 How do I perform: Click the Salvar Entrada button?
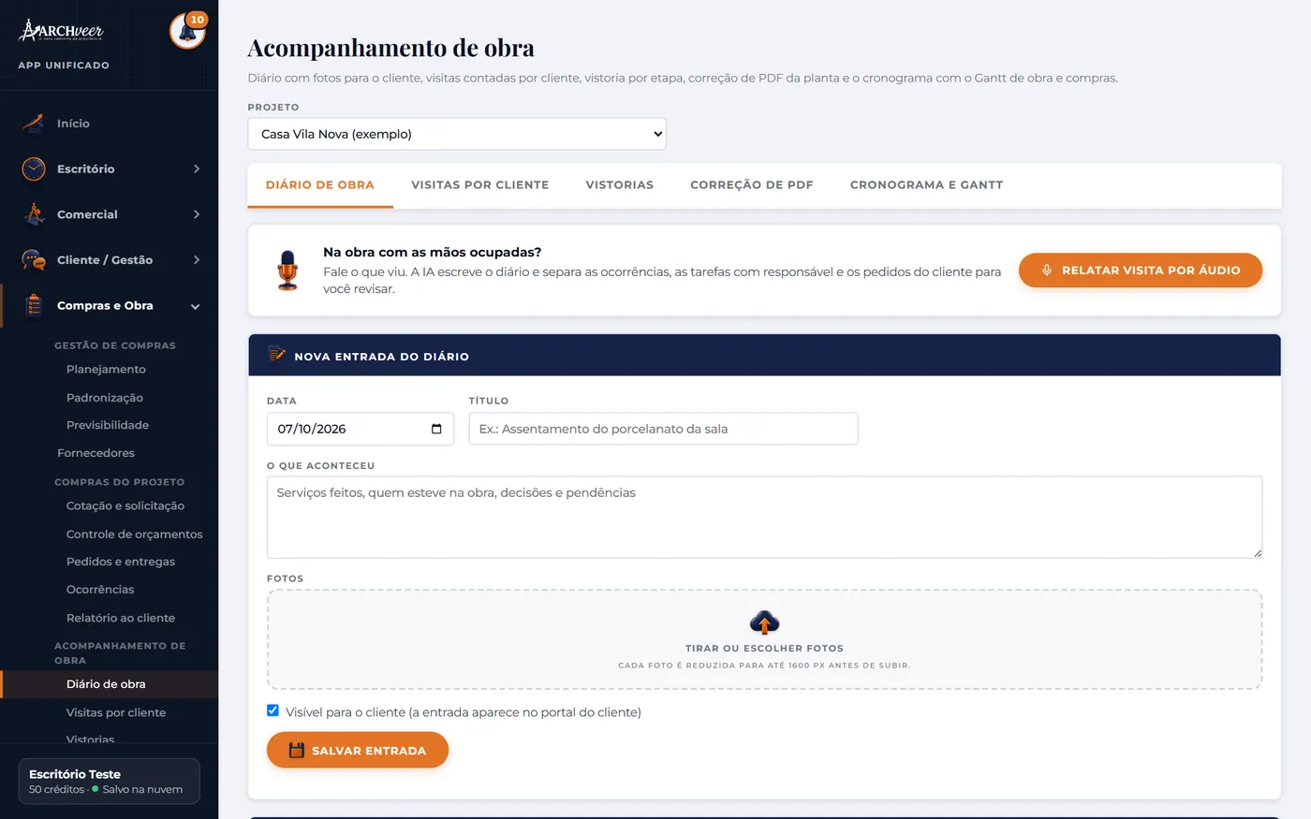point(358,751)
